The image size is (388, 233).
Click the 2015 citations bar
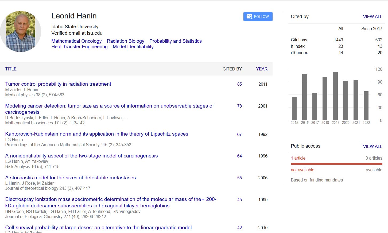(294, 108)
